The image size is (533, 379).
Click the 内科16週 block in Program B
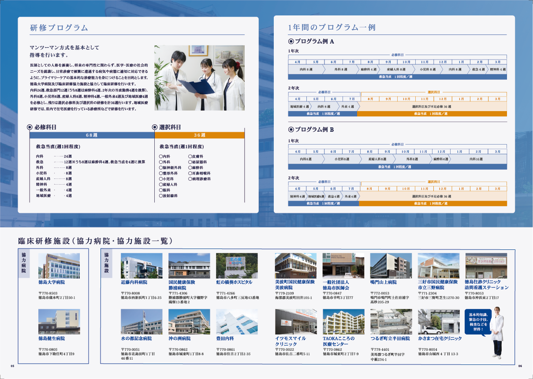pos(476,159)
